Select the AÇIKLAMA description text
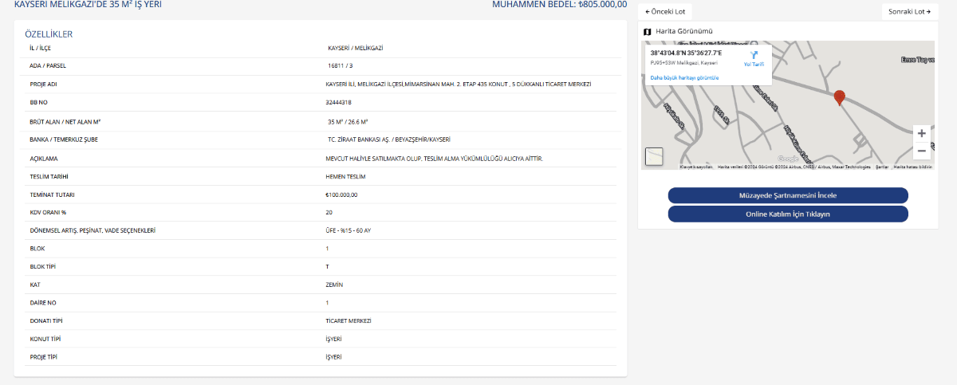 [x=435, y=158]
